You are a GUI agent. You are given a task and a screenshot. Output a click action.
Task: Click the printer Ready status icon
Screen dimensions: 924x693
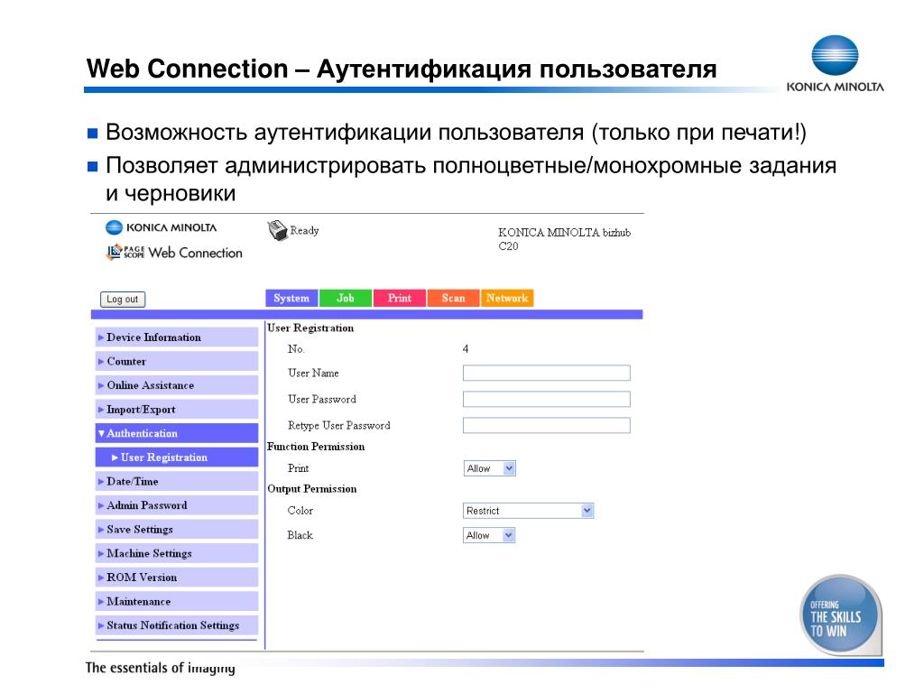point(277,230)
